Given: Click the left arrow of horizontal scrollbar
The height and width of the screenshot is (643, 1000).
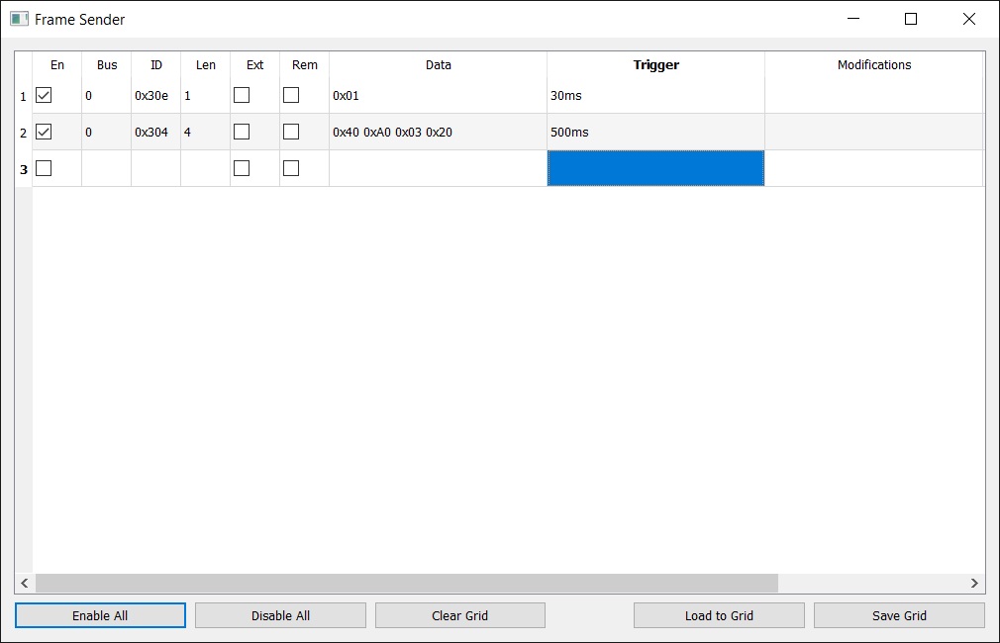Looking at the screenshot, I should 25,584.
